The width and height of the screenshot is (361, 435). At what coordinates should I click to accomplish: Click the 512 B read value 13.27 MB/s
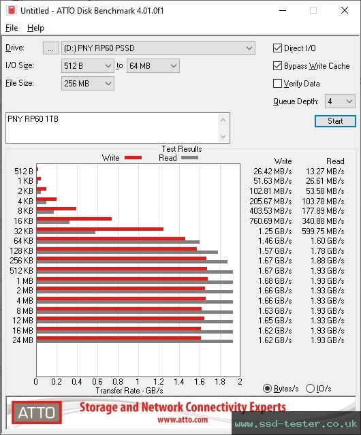pos(325,172)
